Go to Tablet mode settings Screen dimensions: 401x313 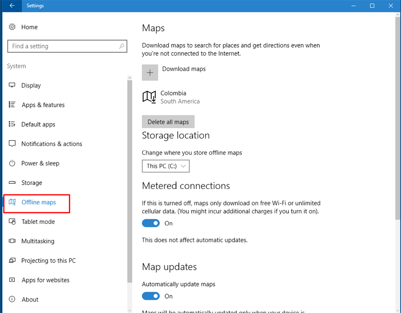click(x=38, y=222)
